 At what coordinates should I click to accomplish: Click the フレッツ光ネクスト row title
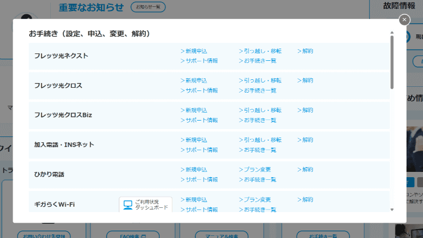point(61,56)
